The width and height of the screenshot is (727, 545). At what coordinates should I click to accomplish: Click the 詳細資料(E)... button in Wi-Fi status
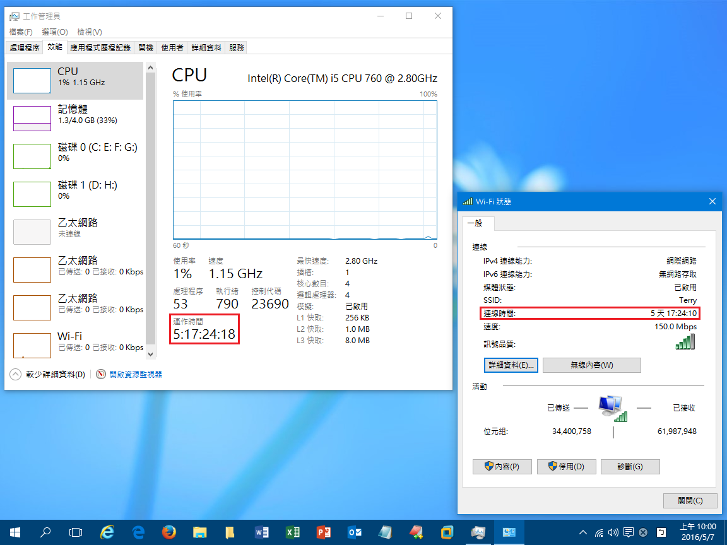coord(511,365)
